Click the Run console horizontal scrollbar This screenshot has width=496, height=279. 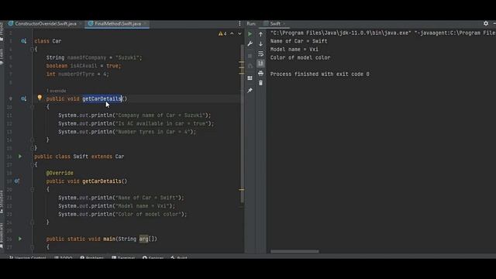pos(294,251)
